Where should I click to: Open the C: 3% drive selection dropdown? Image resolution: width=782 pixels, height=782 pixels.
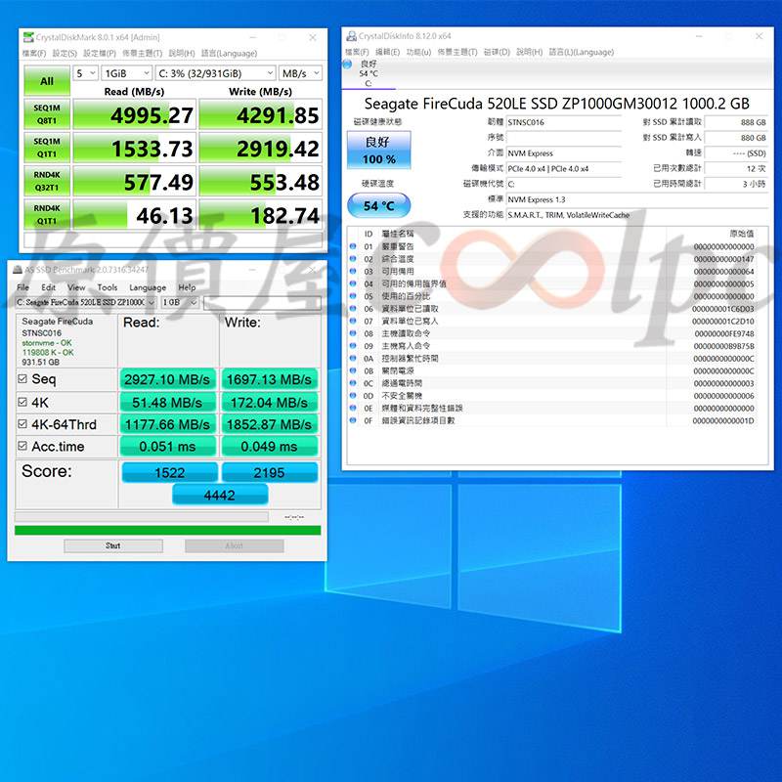215,73
